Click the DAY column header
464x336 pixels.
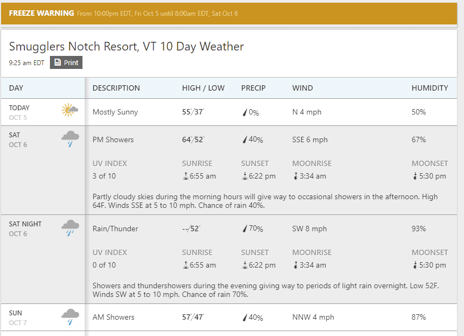point(16,88)
